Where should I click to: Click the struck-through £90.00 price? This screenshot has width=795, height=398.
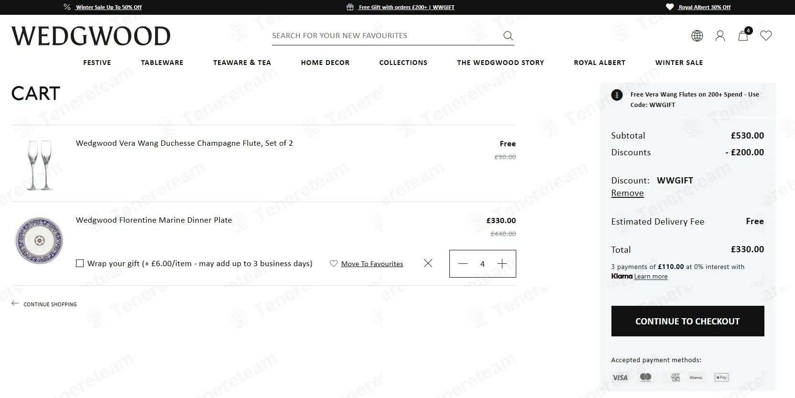[505, 157]
